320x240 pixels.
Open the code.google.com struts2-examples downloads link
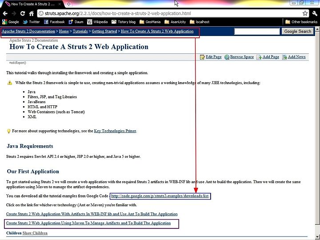[x=160, y=196]
